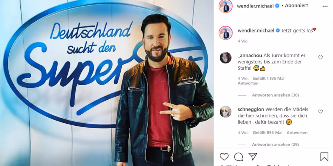Expand the 29 replies under schnegglon
This screenshot has height=166, width=333.
275,145
